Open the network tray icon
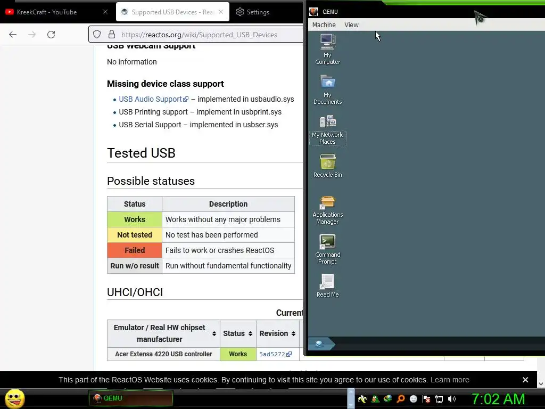This screenshot has height=409, width=545. click(x=439, y=399)
